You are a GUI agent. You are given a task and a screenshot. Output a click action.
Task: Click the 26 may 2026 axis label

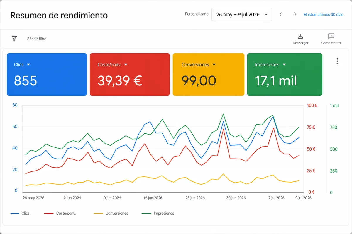33,198
